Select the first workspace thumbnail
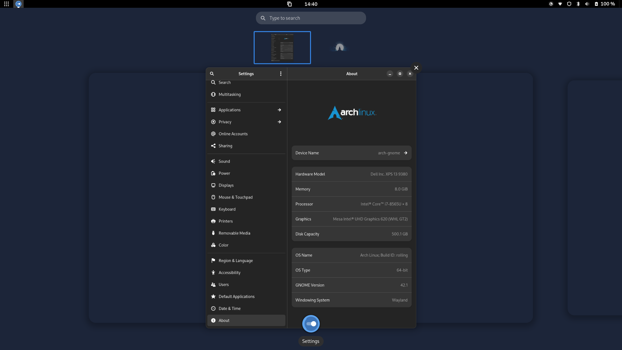 pyautogui.click(x=282, y=48)
